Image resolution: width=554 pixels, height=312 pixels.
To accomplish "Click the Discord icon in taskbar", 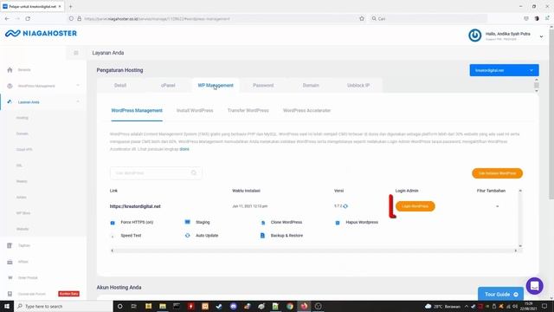I will (233, 306).
